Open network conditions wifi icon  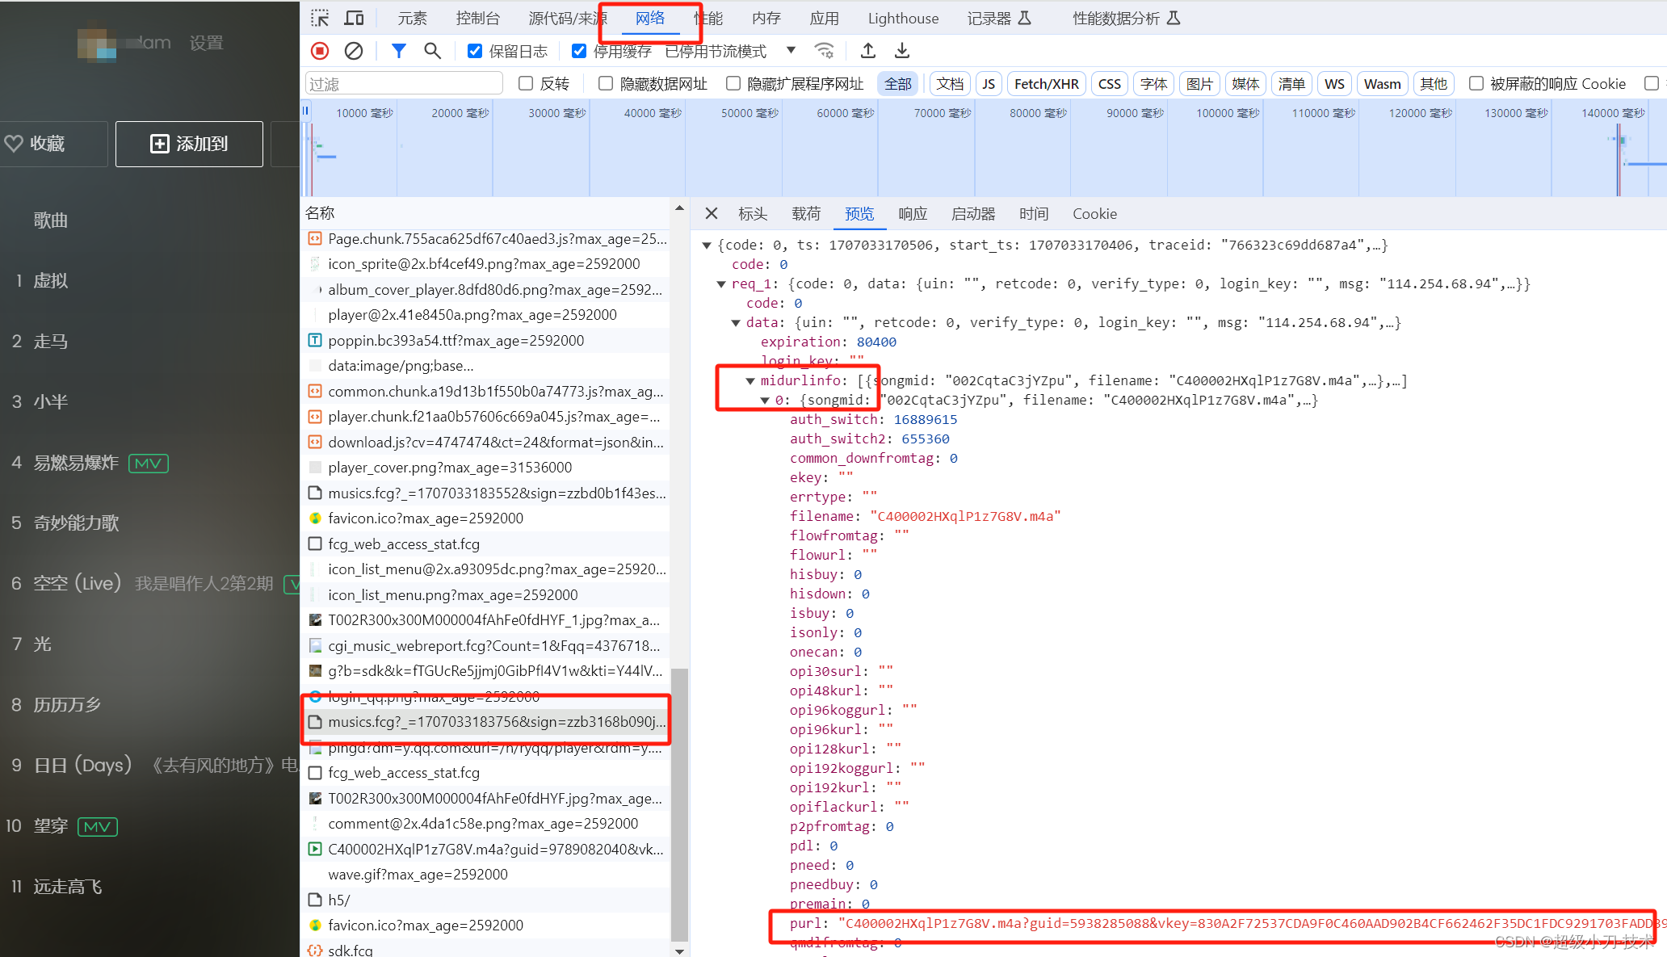tap(824, 51)
